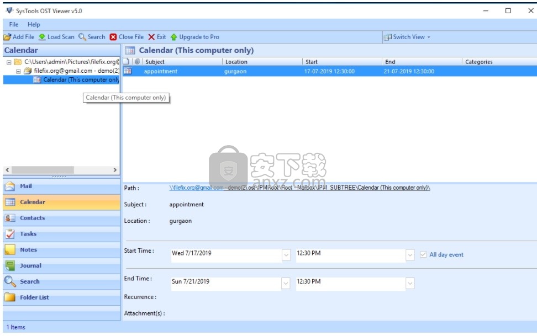Click the 'gurgaon' location cell in list
537x336 pixels.
235,71
